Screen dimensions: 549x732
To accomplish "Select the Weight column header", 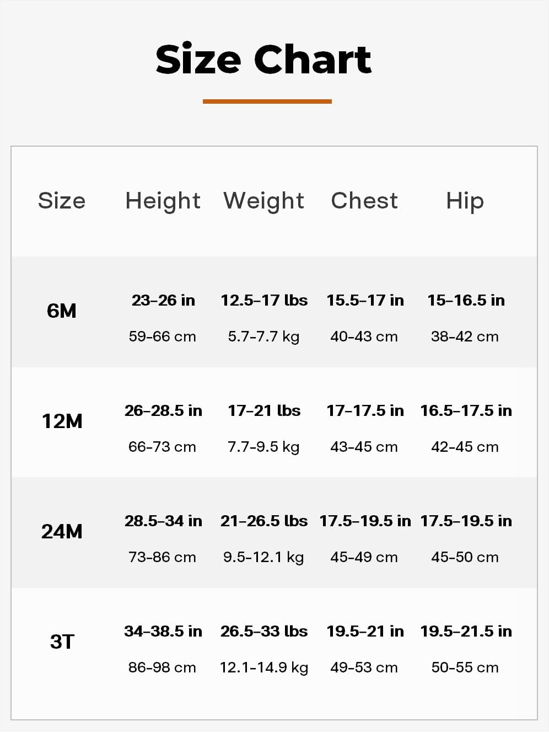I will pyautogui.click(x=263, y=201).
